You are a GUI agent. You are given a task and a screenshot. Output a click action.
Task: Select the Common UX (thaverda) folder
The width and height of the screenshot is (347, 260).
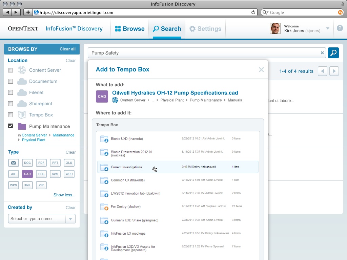click(178, 180)
